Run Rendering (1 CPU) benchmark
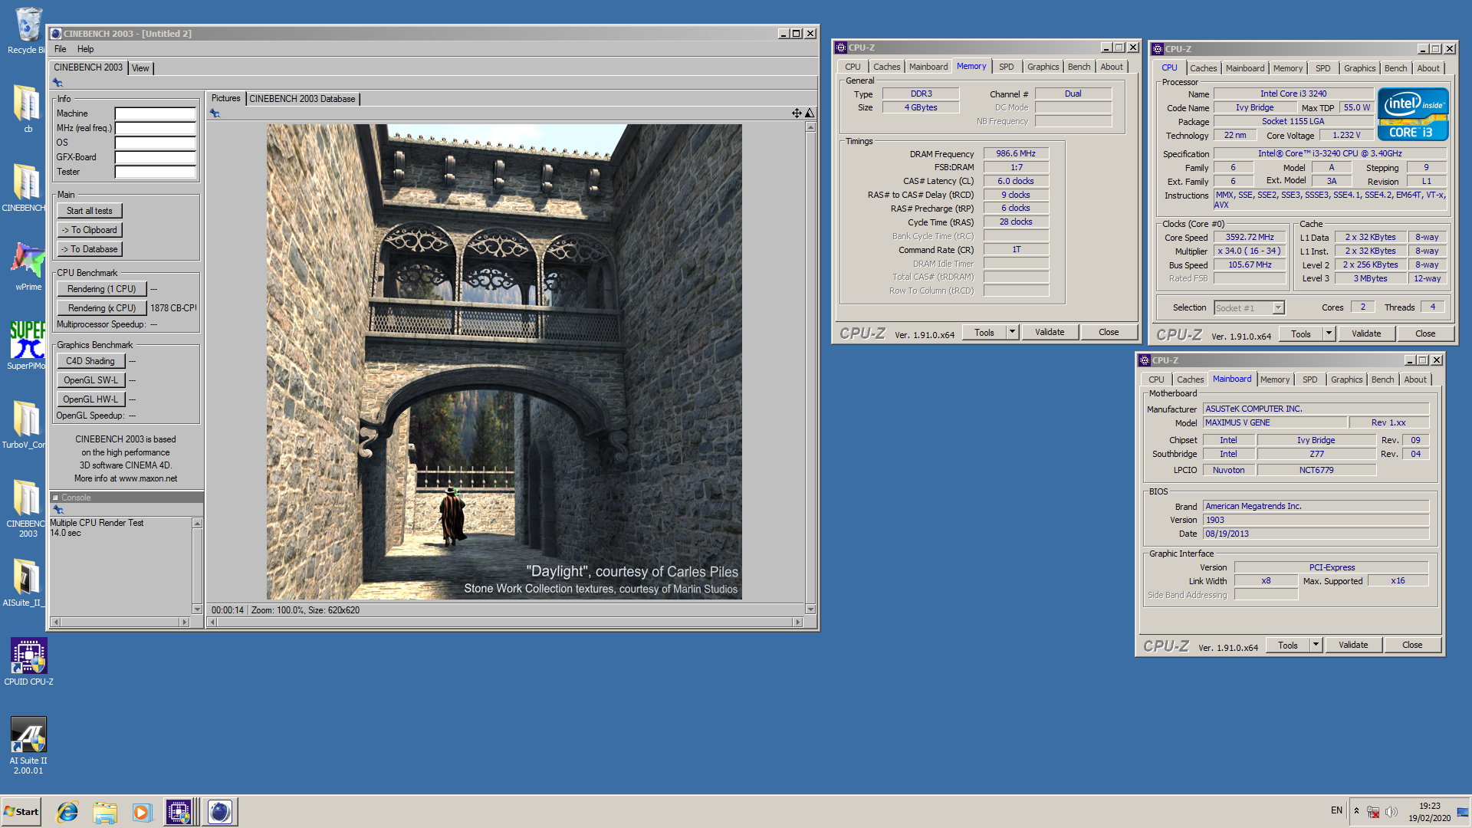This screenshot has height=828, width=1472. [x=102, y=289]
